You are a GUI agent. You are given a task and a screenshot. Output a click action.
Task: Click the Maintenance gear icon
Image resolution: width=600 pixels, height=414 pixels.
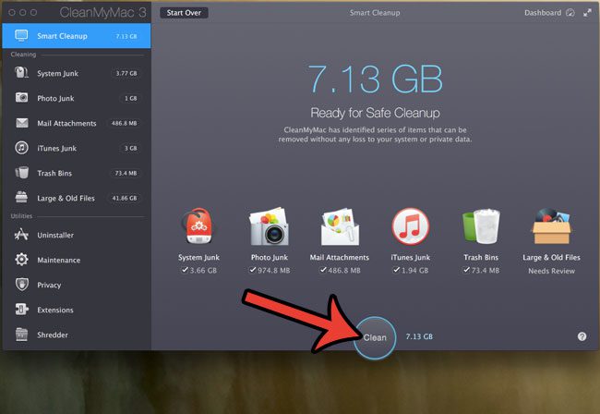tap(21, 260)
